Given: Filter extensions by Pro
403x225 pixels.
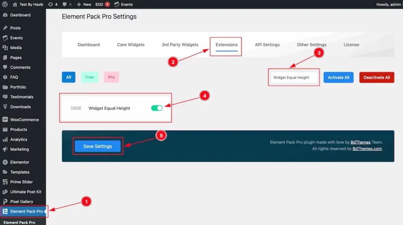Looking at the screenshot, I should coord(111,77).
